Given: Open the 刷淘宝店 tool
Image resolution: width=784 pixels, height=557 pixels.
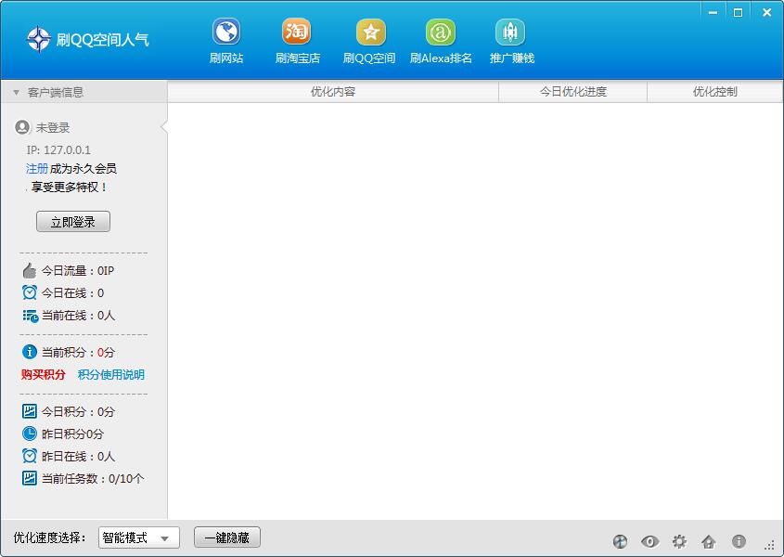Looking at the screenshot, I should [297, 33].
